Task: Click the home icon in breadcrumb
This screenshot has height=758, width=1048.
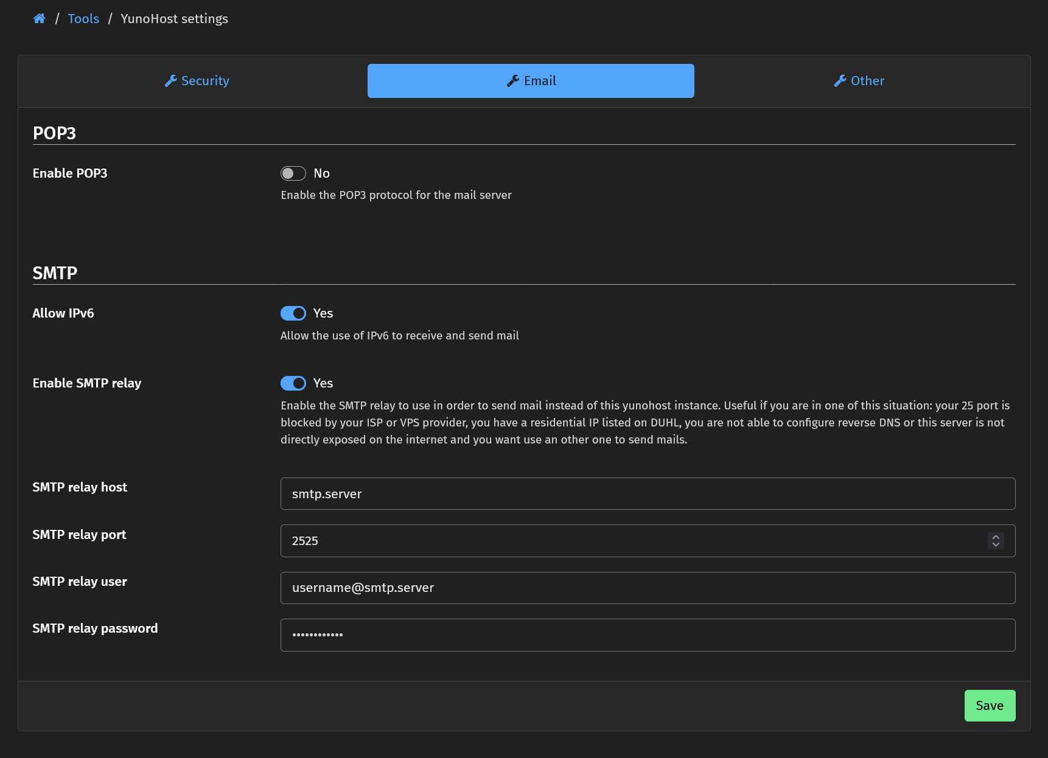Action: (40, 19)
